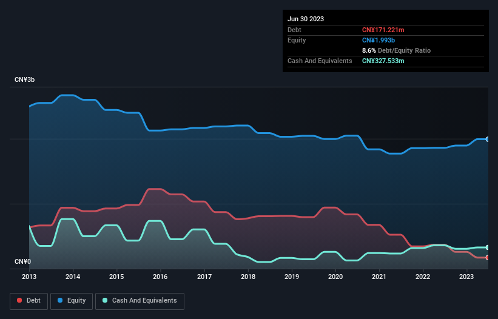Click the 2016 x-axis label
This screenshot has height=319, width=498.
point(160,277)
